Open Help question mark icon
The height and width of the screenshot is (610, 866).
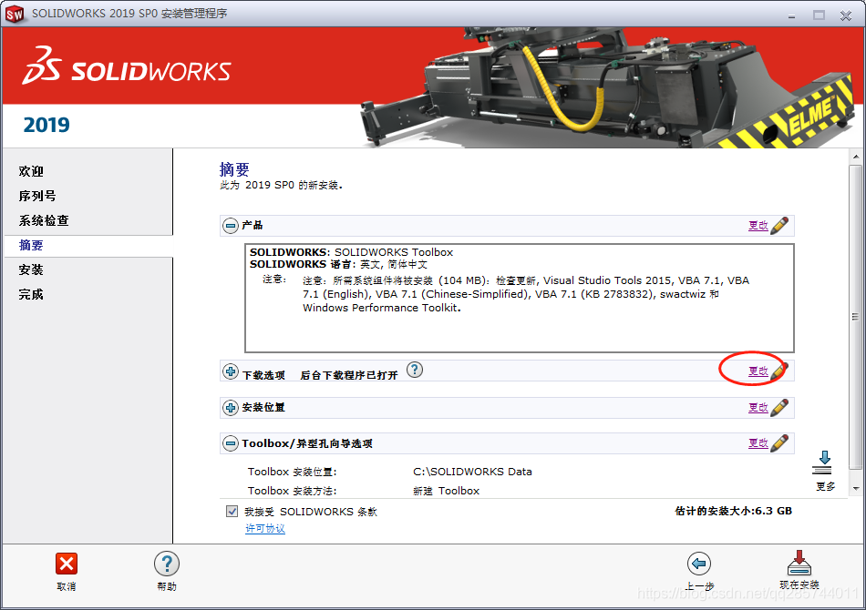[167, 564]
